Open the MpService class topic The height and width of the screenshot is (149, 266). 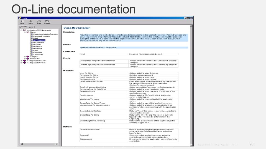click(38, 48)
